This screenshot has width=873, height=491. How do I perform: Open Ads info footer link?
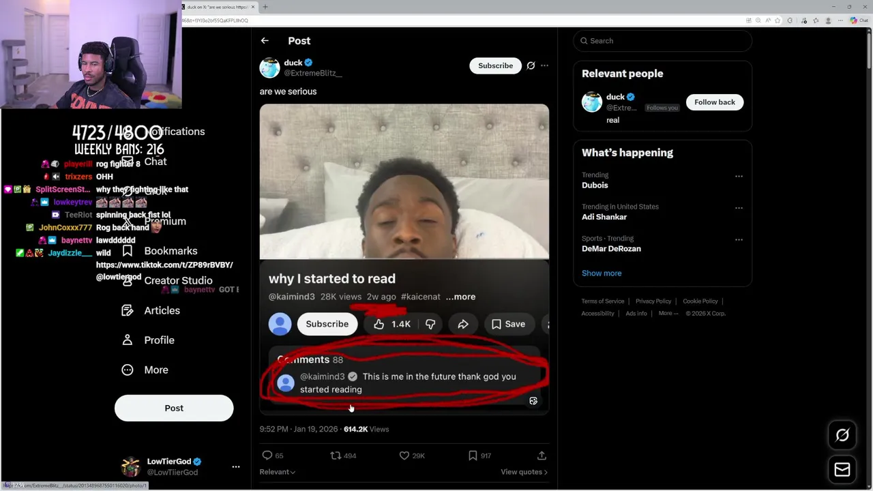(636, 314)
